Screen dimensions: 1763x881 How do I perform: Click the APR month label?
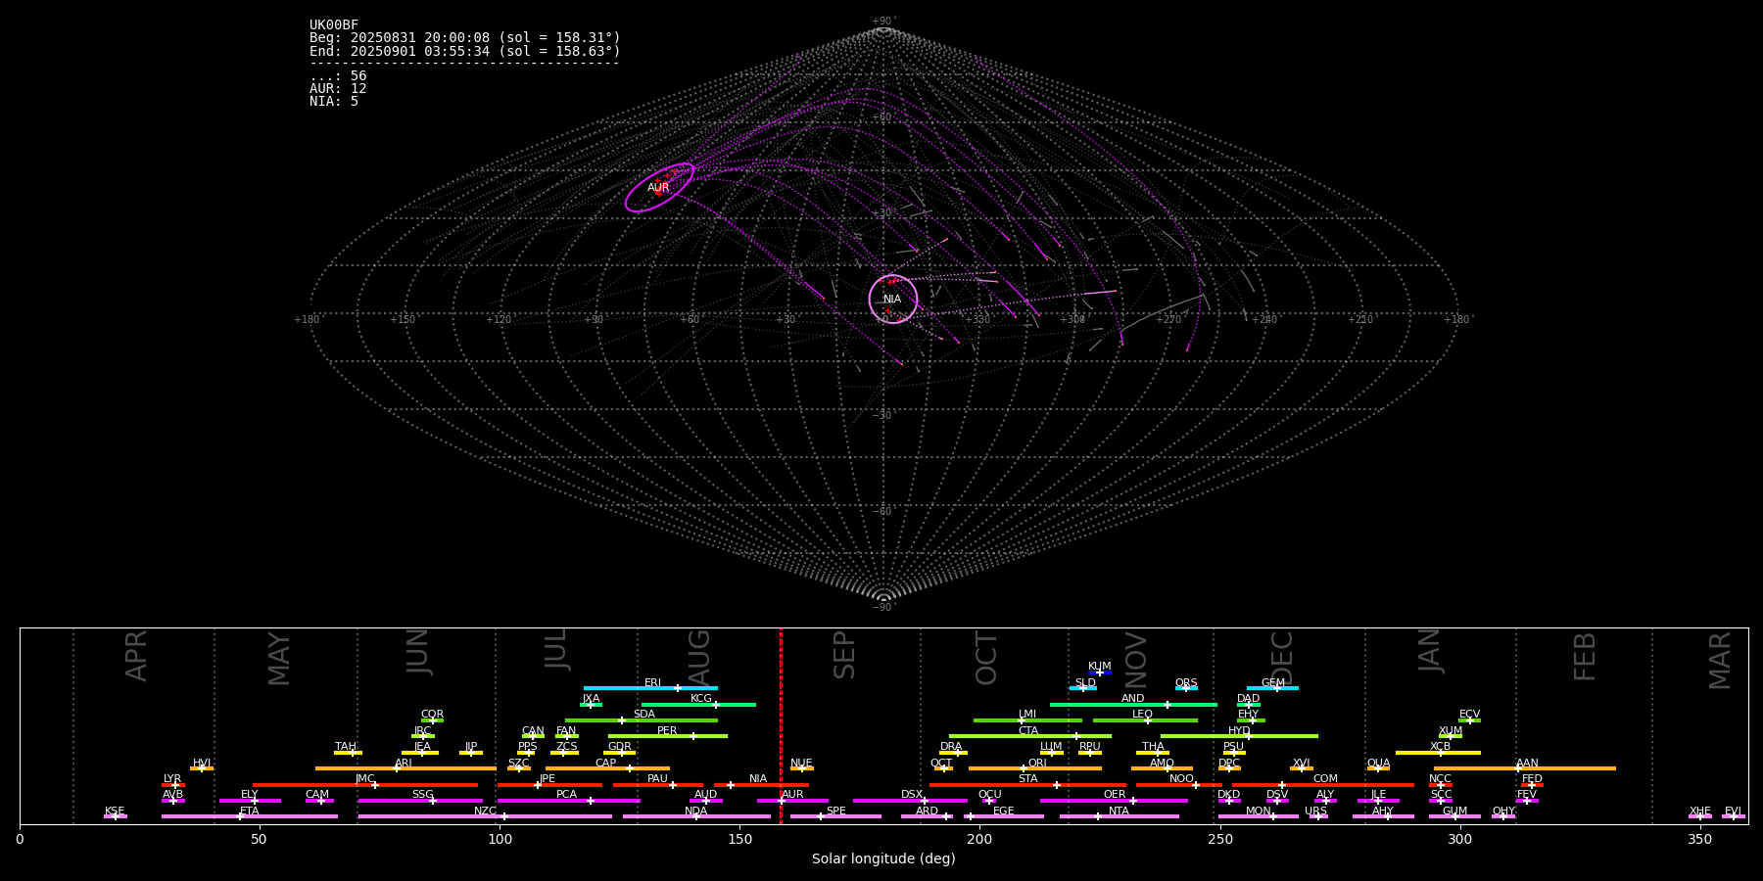click(136, 656)
